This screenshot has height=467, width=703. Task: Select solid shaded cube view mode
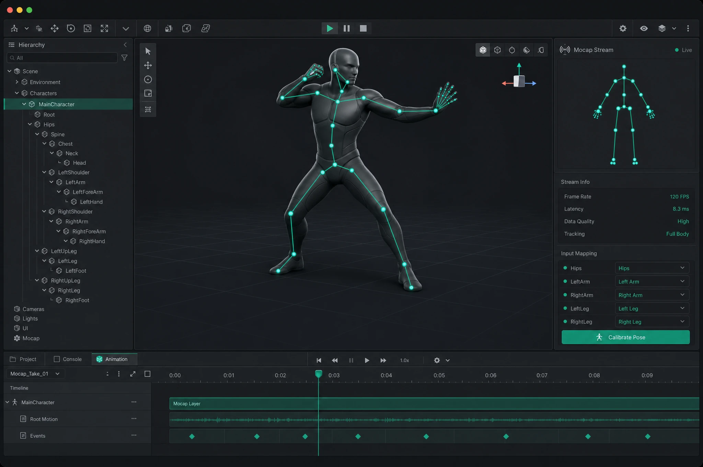tap(483, 50)
